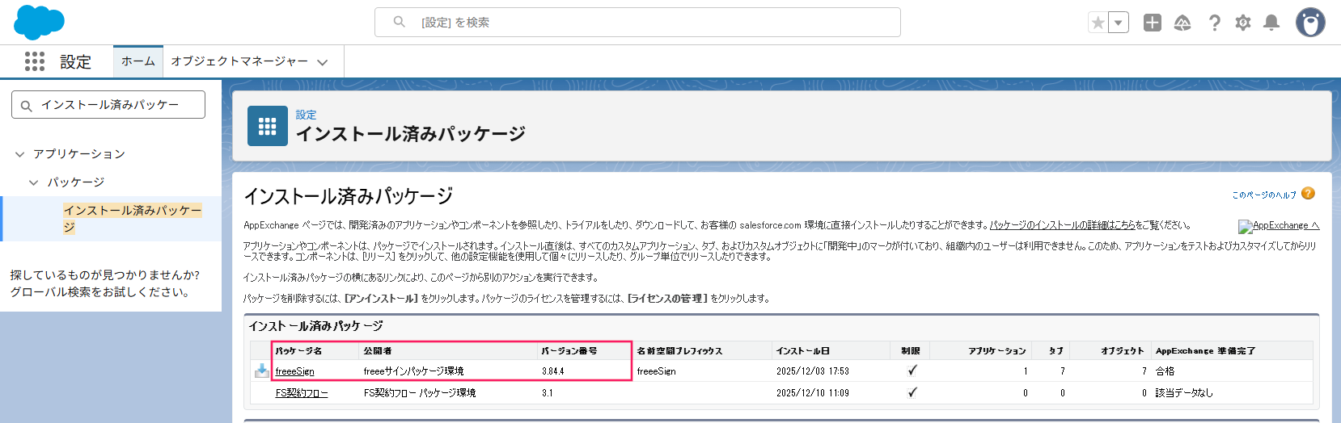The image size is (1341, 423).
Task: Open the help question mark icon
Action: click(x=1214, y=23)
